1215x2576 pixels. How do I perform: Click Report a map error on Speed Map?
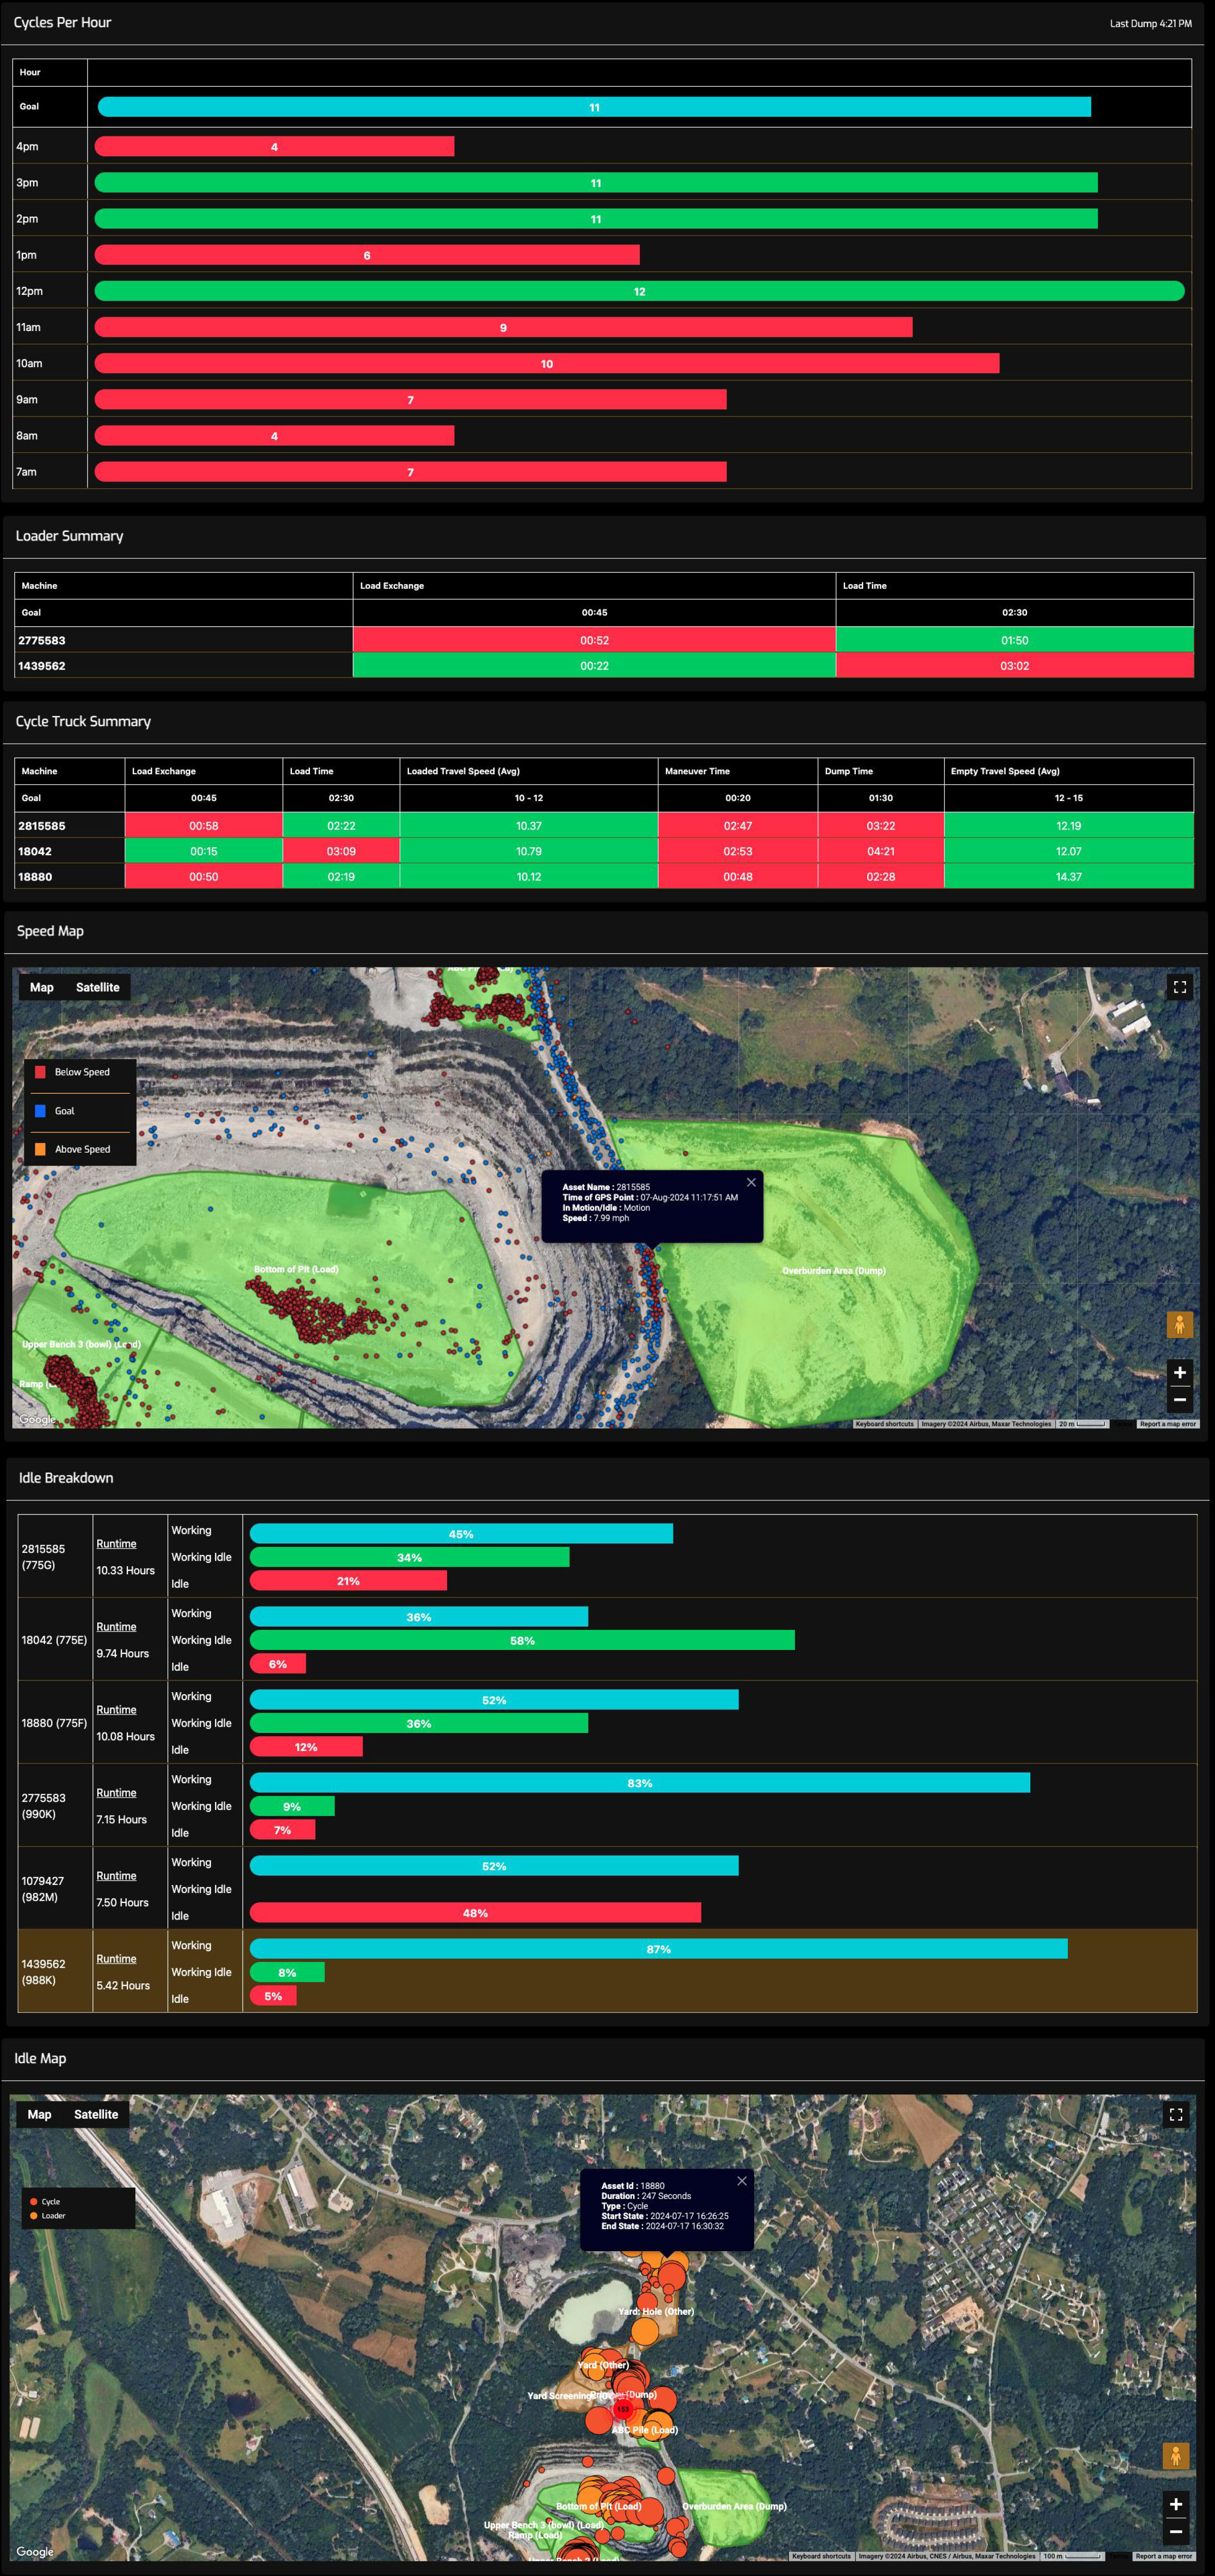tap(1167, 1424)
